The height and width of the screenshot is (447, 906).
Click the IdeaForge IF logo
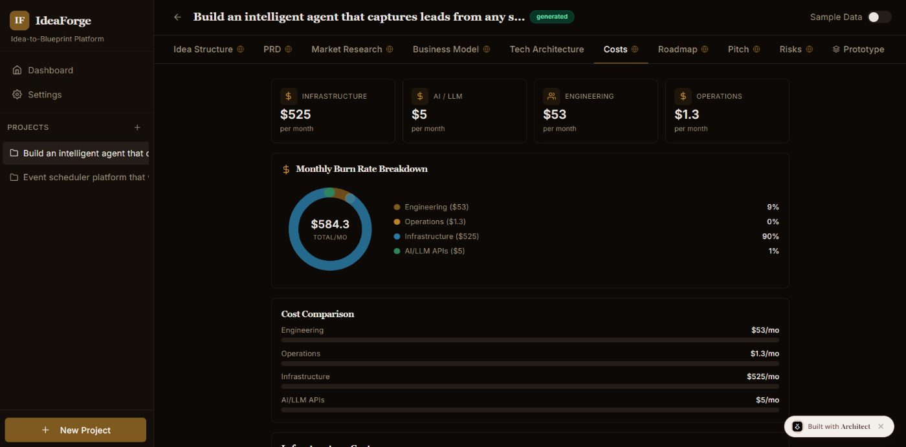tap(19, 20)
